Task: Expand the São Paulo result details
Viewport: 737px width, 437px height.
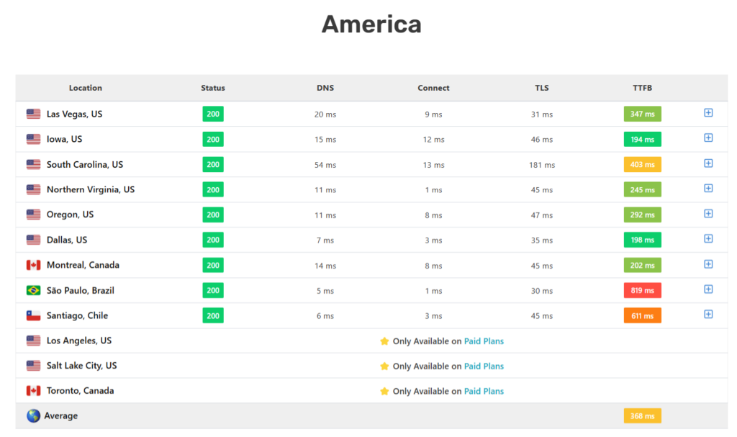Action: tap(708, 289)
